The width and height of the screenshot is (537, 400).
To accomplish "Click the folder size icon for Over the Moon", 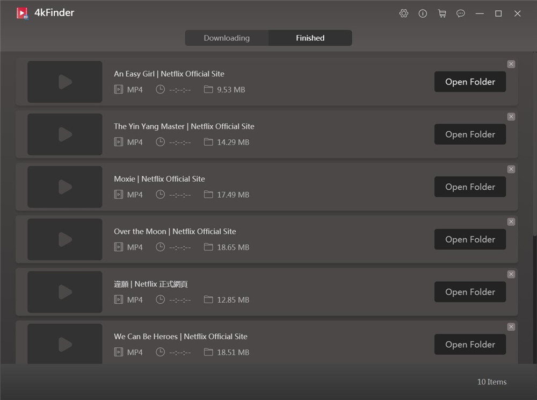I will [x=208, y=247].
